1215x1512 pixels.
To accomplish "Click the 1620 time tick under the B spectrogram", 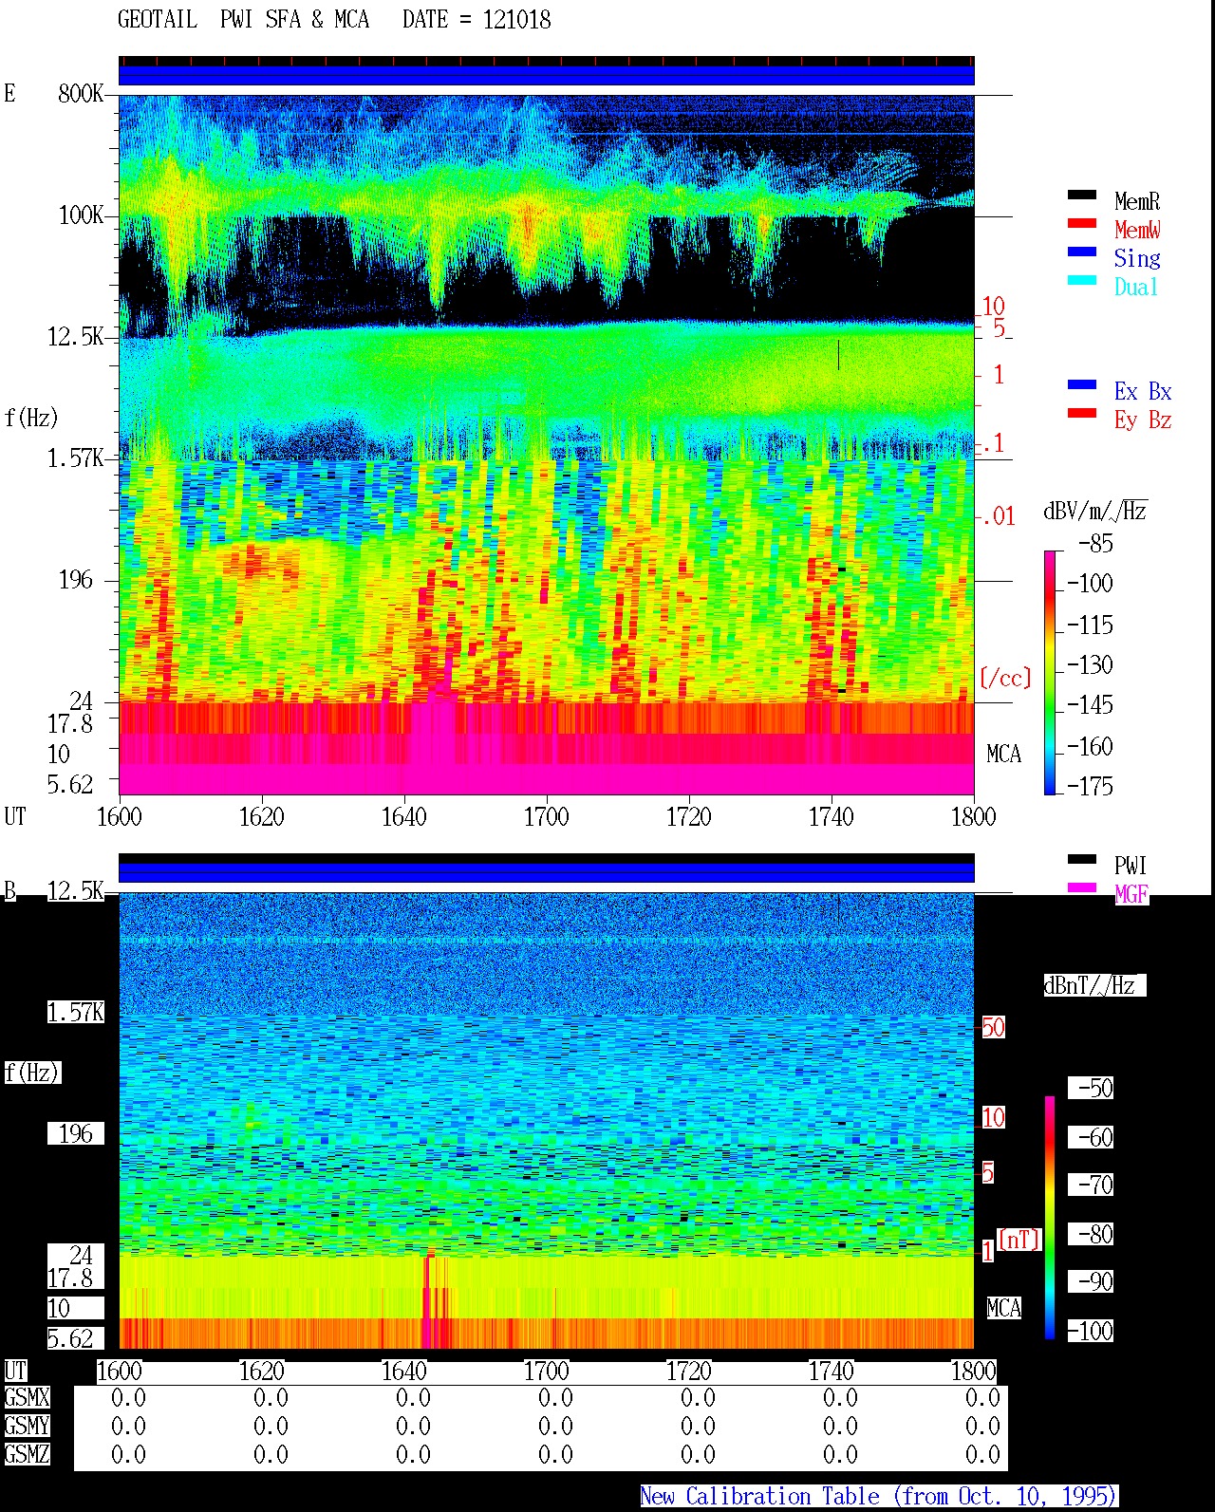I will click(x=262, y=1371).
